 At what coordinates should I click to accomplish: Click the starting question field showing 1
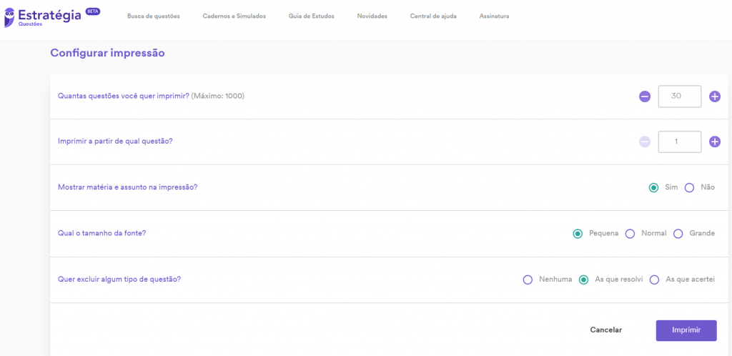pos(680,142)
